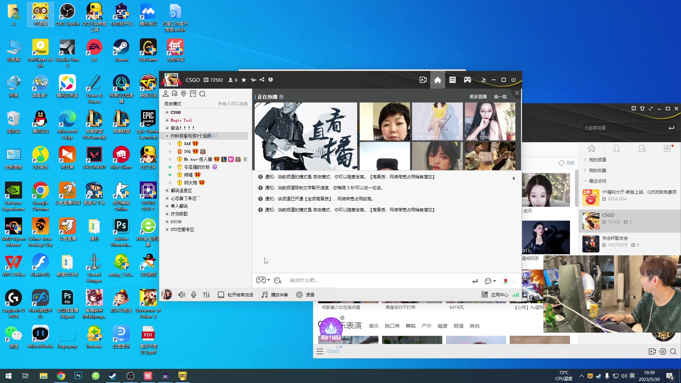
Task: Open YY福利大厅 recent channel
Action: [630, 198]
